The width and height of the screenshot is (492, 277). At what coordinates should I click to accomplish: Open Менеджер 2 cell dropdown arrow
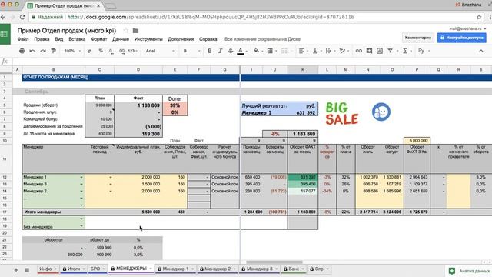click(81, 192)
